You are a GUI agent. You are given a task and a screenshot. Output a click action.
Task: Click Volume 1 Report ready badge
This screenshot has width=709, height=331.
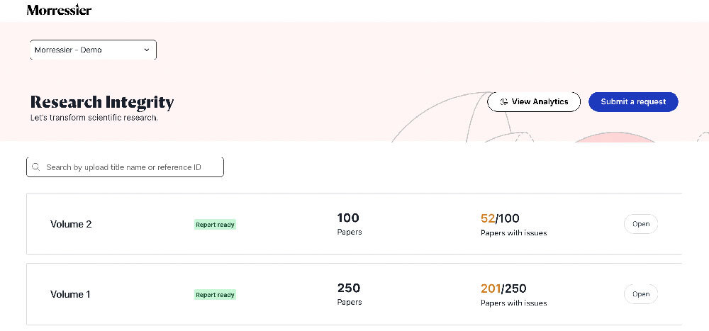coord(216,295)
